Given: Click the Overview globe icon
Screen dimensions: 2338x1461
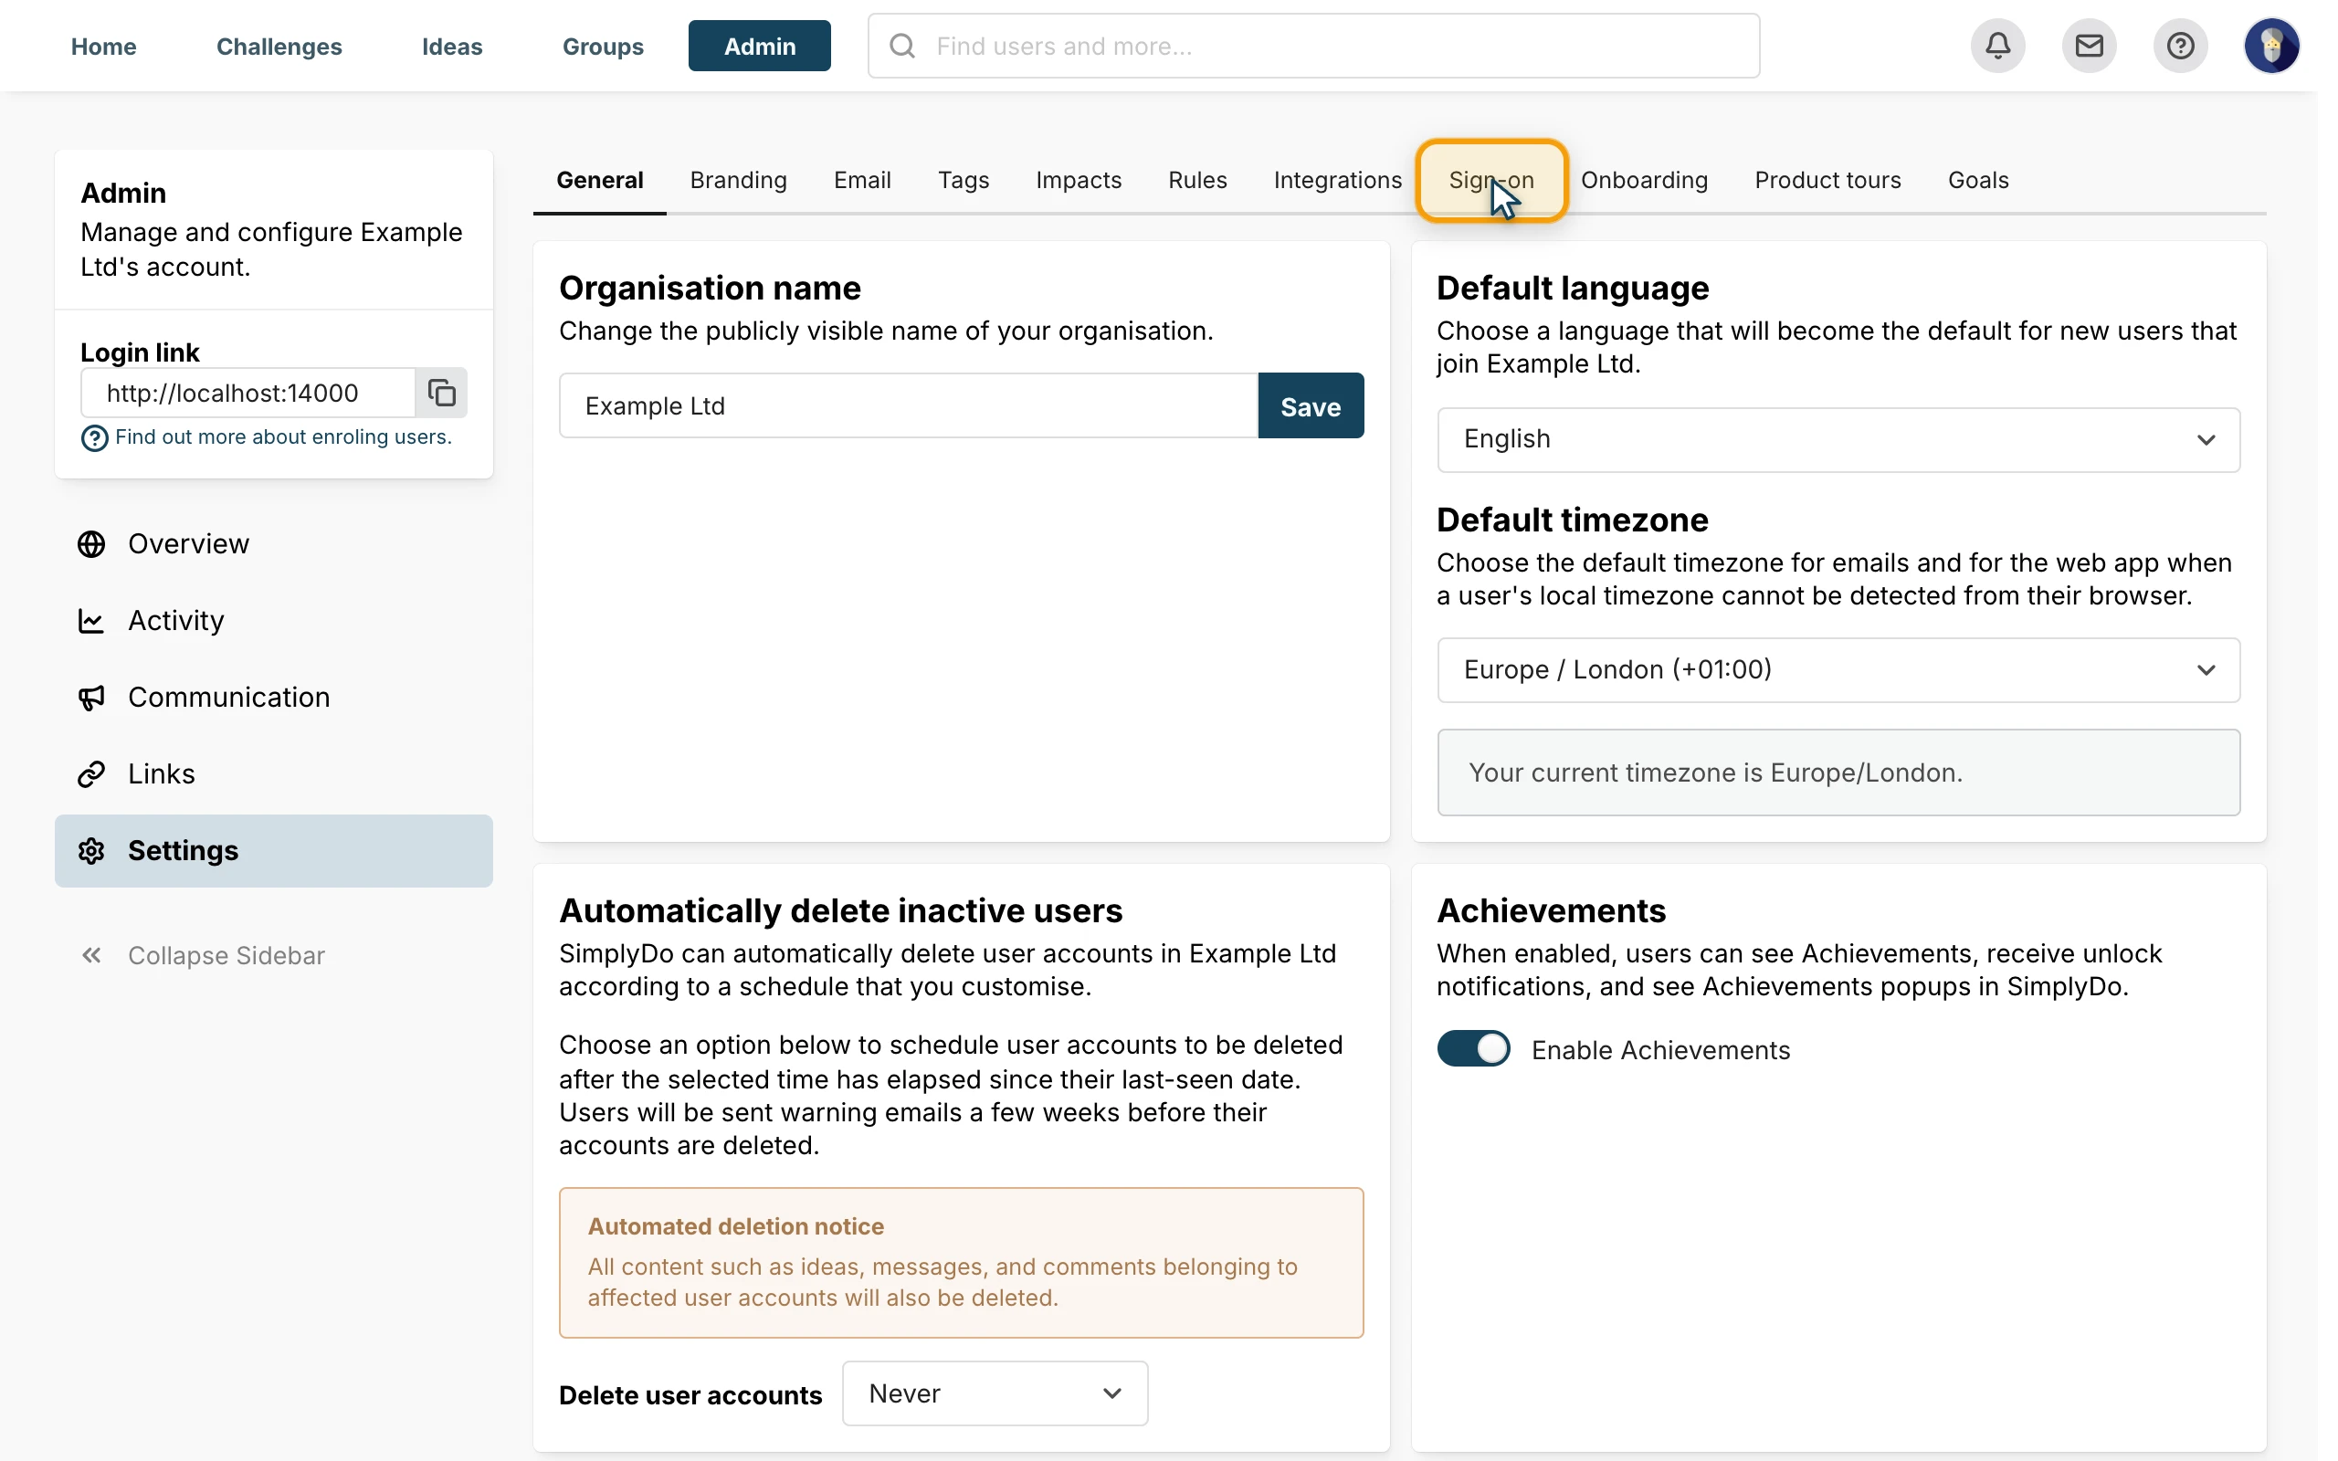Looking at the screenshot, I should (x=91, y=544).
